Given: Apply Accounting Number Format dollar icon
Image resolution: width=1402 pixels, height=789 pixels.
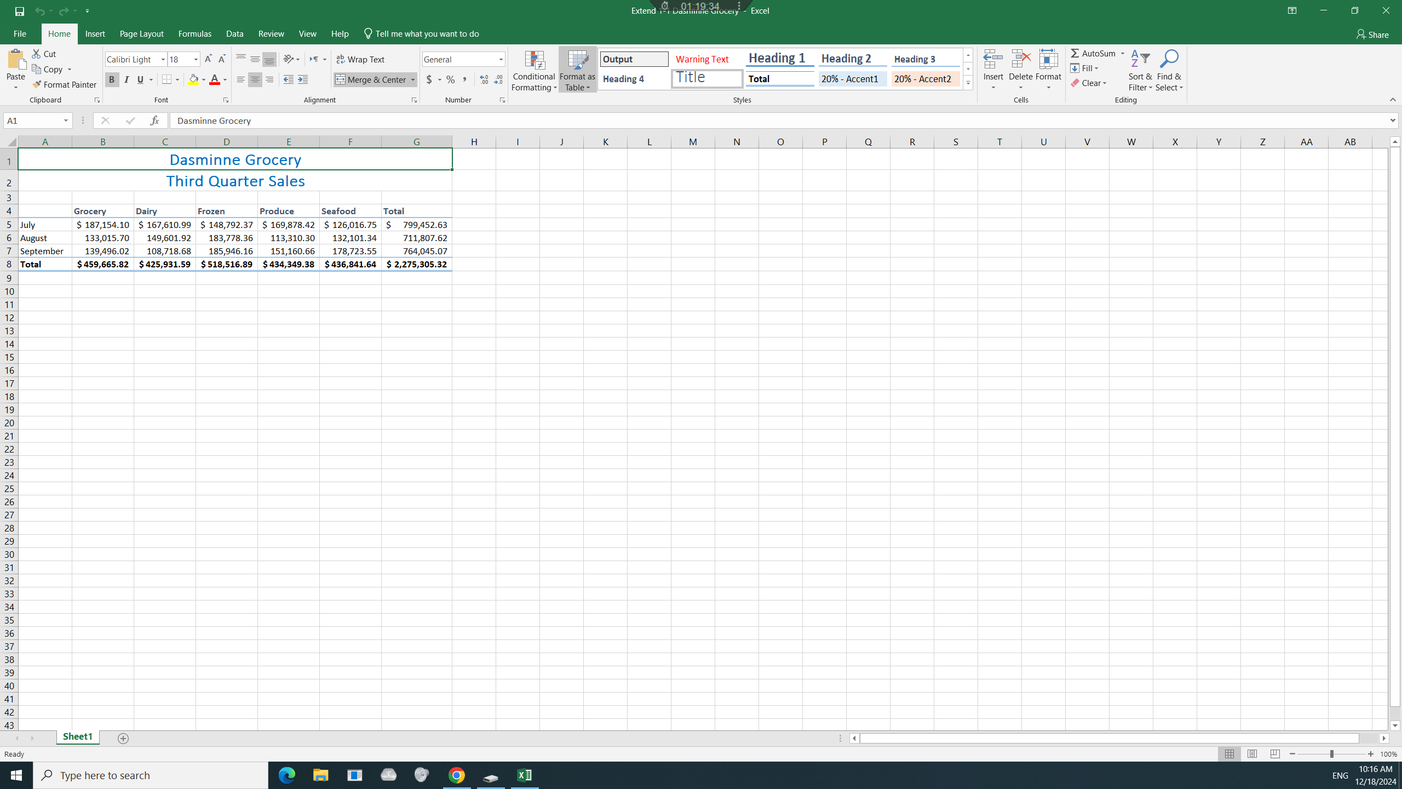Looking at the screenshot, I should pos(429,80).
